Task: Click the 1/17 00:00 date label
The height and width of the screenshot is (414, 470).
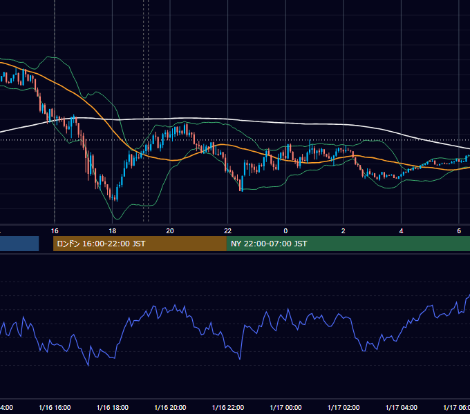Action: [285, 407]
